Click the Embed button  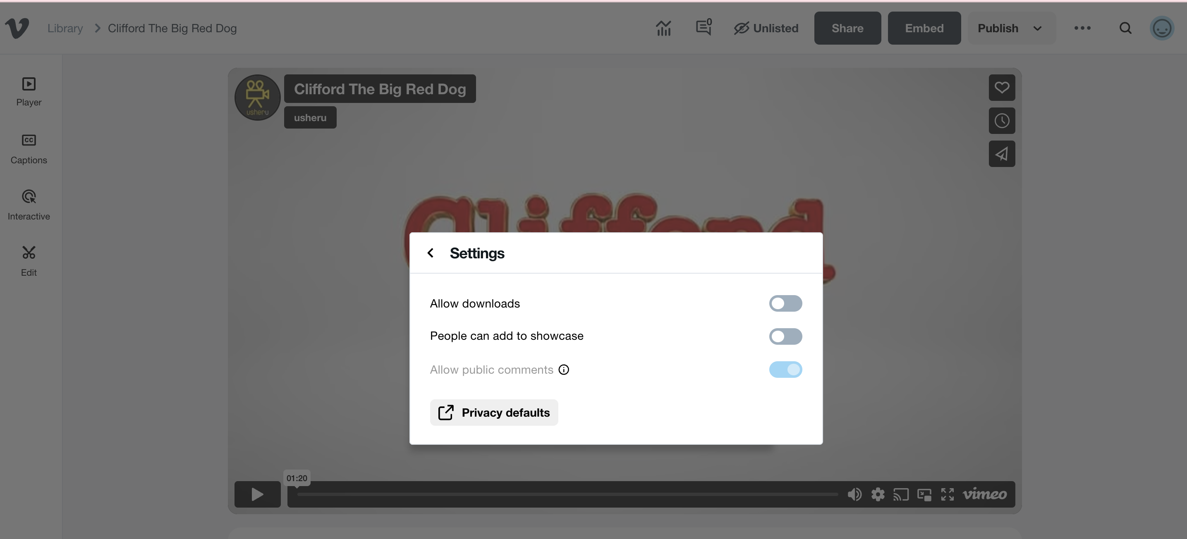pos(924,28)
